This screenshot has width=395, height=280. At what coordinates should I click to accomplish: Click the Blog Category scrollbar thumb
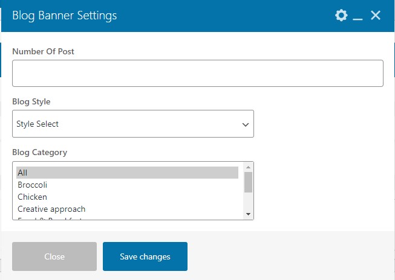click(x=248, y=182)
